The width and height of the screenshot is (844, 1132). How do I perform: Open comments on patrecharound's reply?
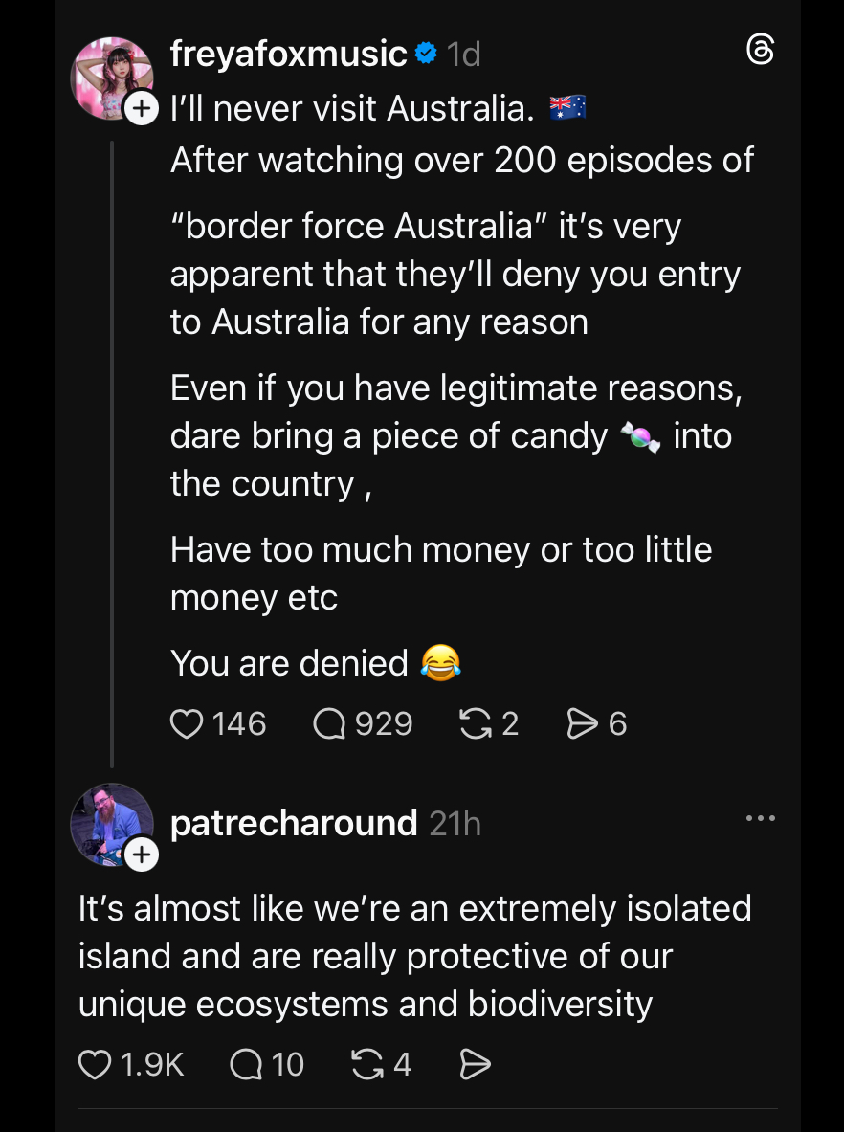pos(247,1064)
